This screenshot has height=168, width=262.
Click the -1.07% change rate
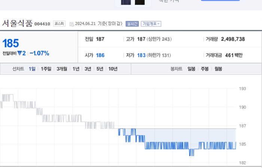pos(39,53)
